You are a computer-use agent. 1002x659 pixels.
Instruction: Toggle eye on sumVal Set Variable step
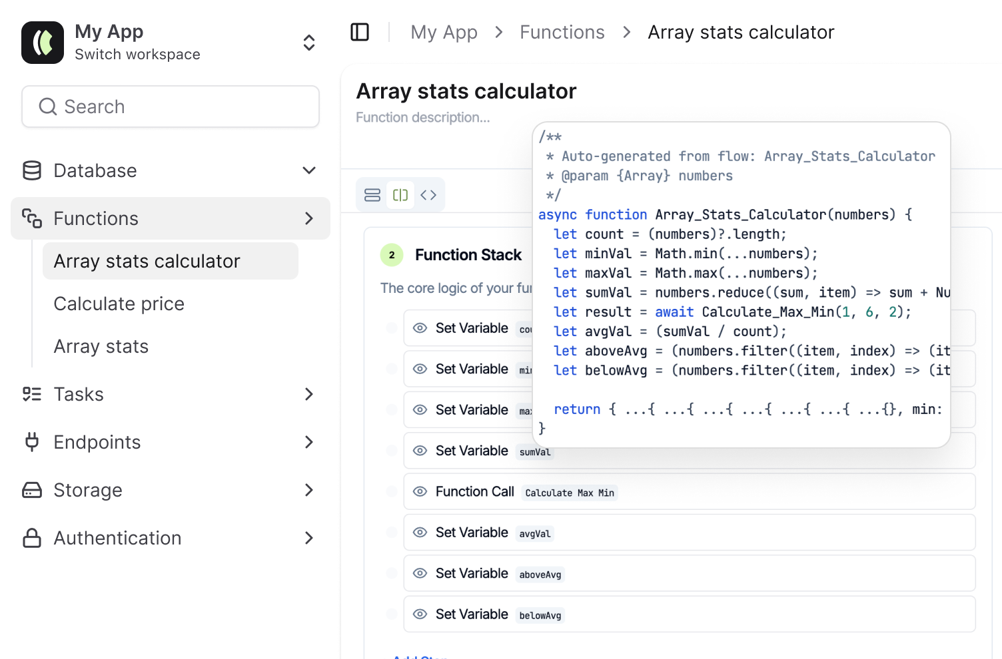tap(420, 451)
